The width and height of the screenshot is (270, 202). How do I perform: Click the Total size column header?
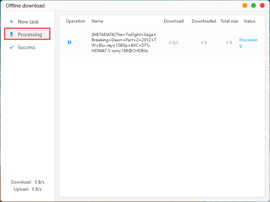click(x=229, y=21)
